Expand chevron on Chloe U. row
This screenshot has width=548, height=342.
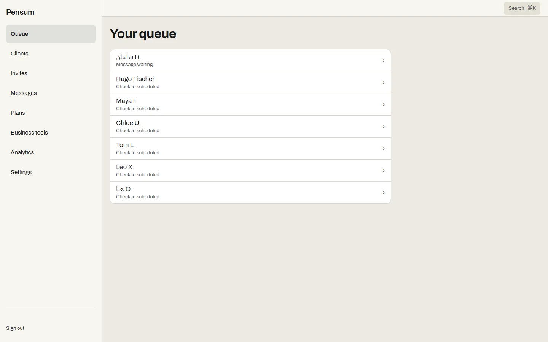pyautogui.click(x=384, y=127)
